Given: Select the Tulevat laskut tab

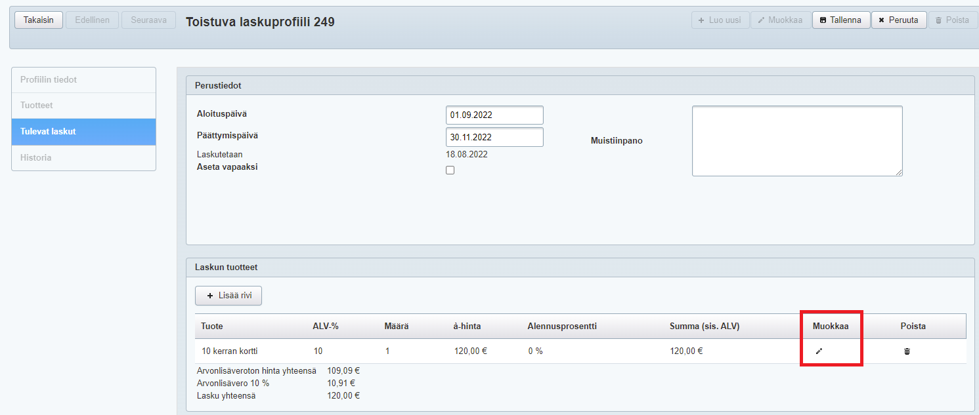Looking at the screenshot, I should pyautogui.click(x=83, y=132).
